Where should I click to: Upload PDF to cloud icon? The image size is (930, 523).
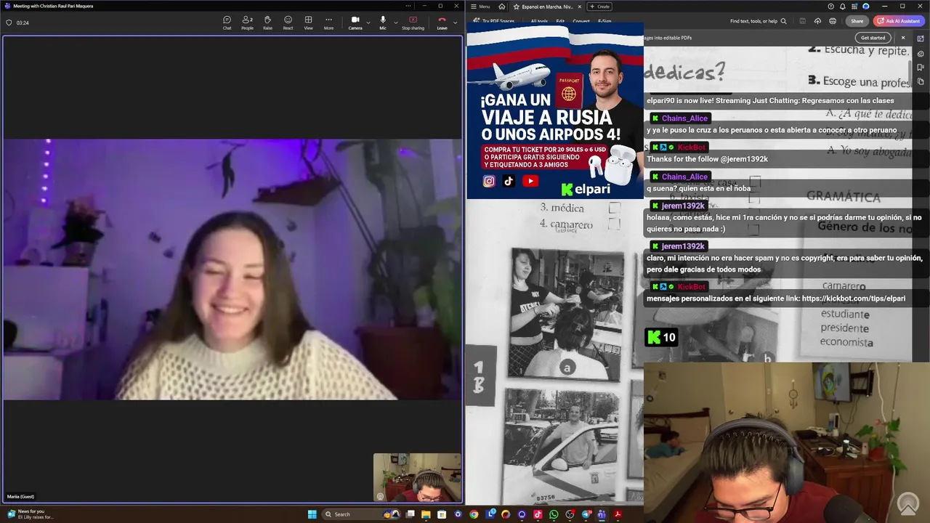[817, 21]
